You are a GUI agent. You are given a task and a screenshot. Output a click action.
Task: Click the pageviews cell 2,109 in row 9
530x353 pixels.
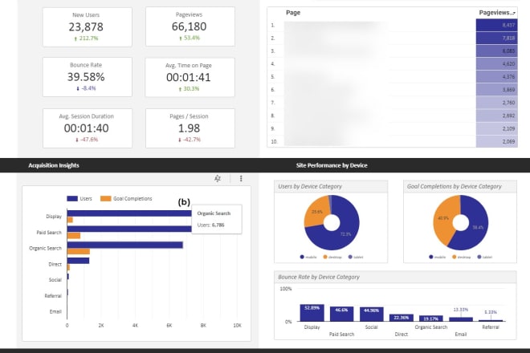click(496, 128)
